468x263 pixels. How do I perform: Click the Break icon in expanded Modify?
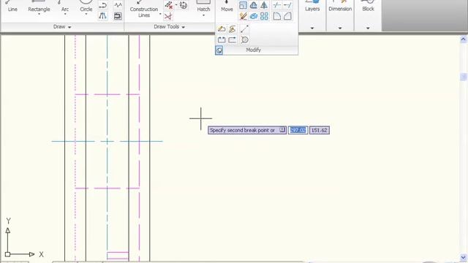click(222, 39)
